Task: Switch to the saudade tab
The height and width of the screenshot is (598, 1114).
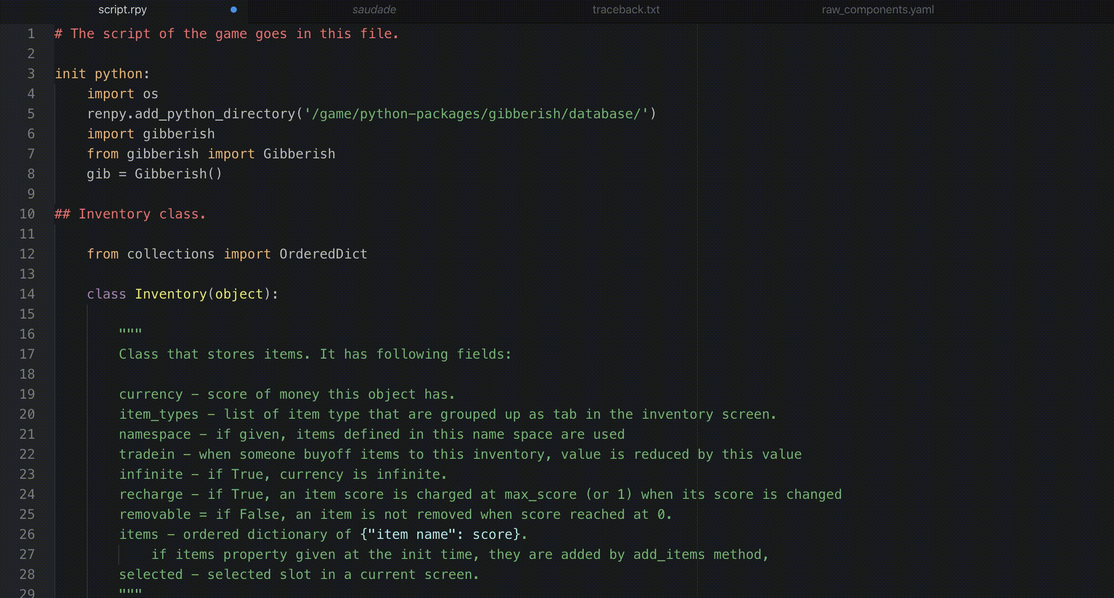Action: (x=374, y=10)
